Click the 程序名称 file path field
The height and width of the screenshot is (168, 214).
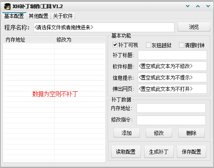104,27
